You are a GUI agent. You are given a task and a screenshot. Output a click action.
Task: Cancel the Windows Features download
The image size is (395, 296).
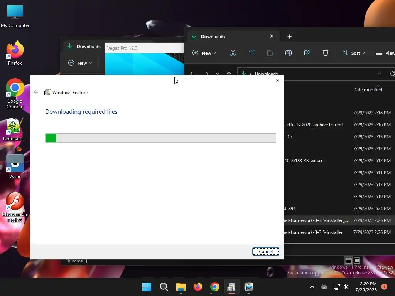265,251
